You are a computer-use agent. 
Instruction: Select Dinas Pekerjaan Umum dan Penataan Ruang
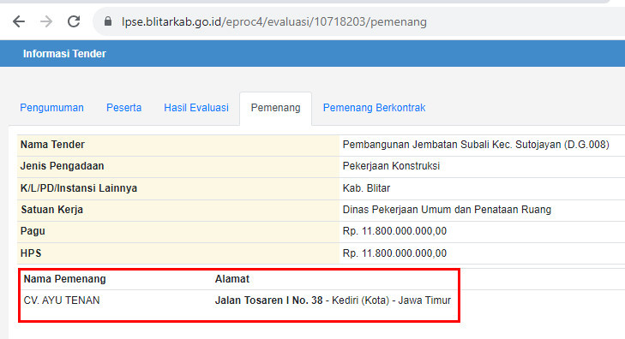447,210
